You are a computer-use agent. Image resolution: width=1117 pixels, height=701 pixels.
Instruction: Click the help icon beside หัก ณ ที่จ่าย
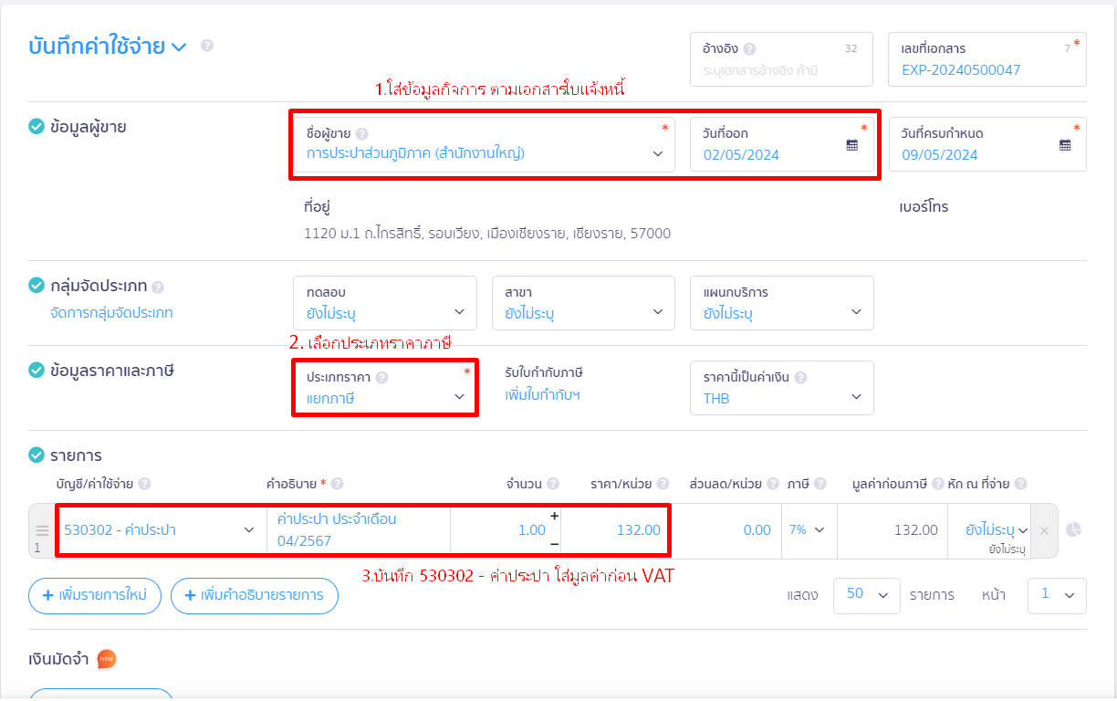click(x=1020, y=485)
